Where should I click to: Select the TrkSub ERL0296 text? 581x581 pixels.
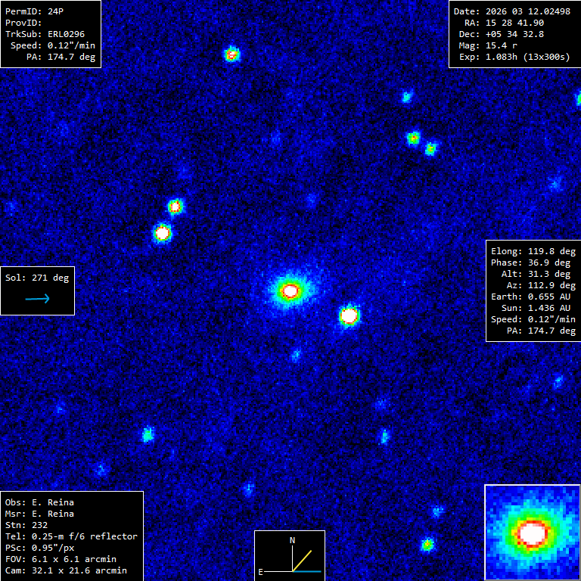point(45,34)
